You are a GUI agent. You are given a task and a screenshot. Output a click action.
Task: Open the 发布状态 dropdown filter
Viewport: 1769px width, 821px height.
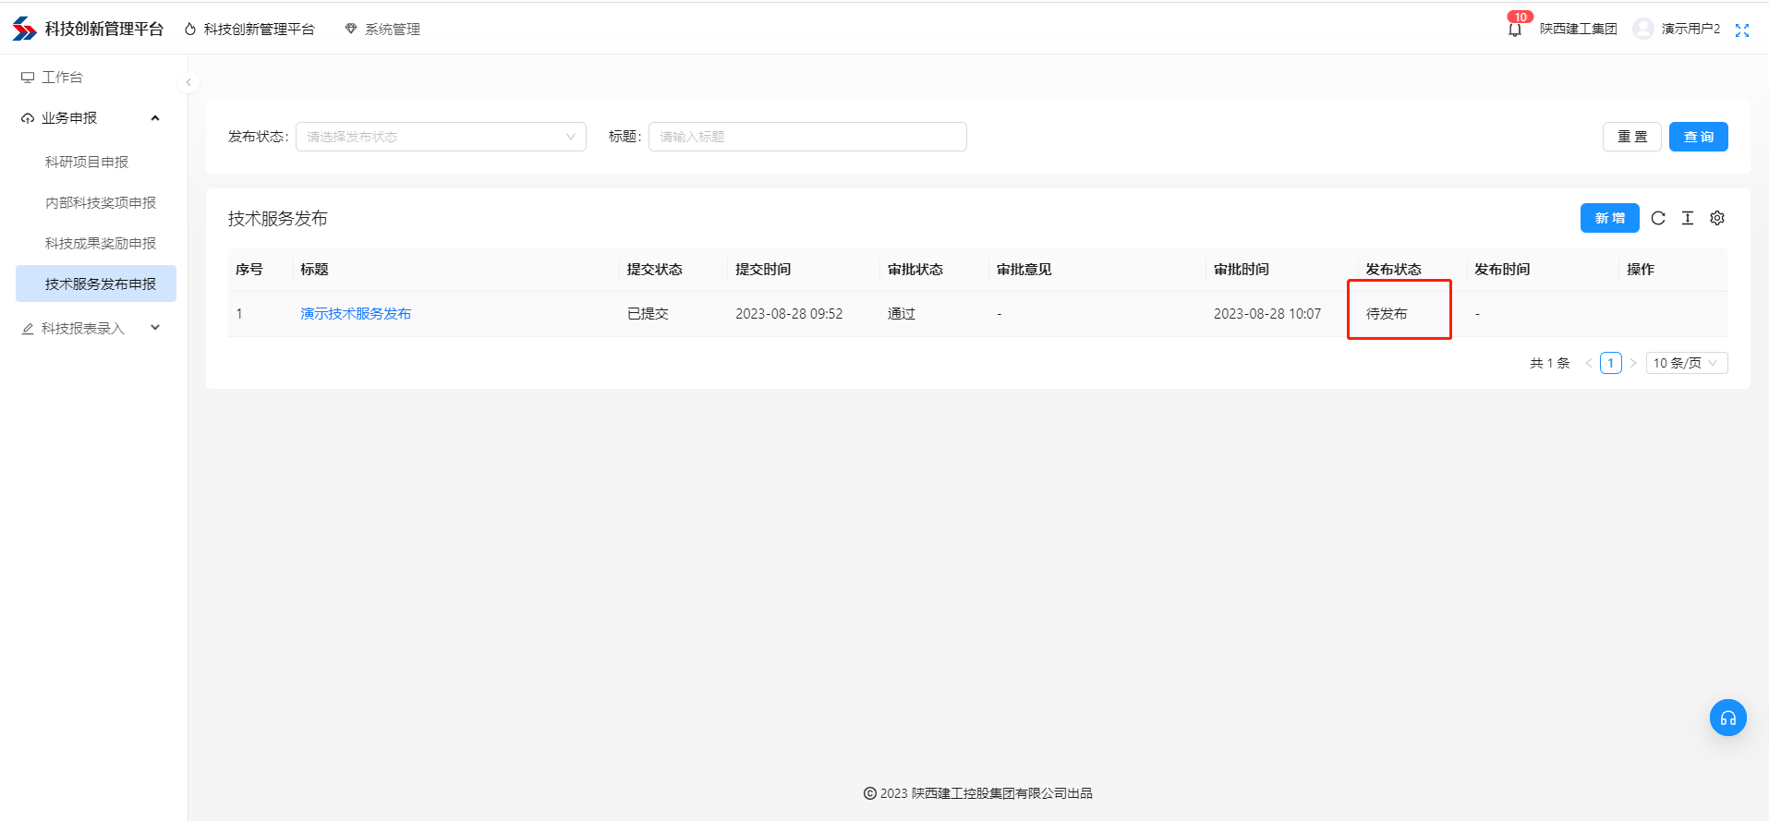point(441,137)
